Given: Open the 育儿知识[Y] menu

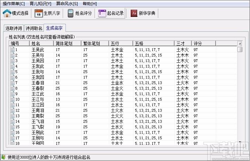Looking at the screenshot, I should click(40, 3).
